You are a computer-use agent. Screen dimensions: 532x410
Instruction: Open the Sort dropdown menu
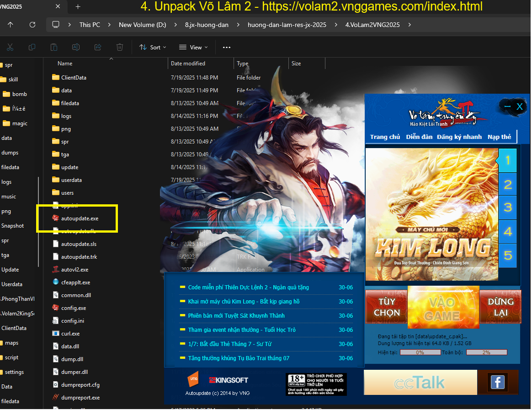point(153,47)
